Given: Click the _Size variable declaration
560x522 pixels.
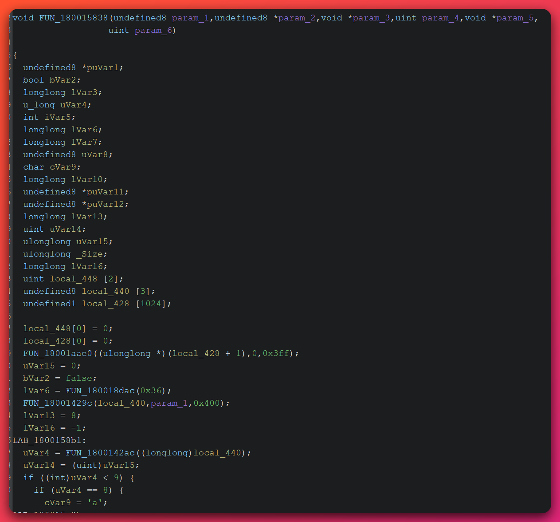Looking at the screenshot, I should 90,254.
